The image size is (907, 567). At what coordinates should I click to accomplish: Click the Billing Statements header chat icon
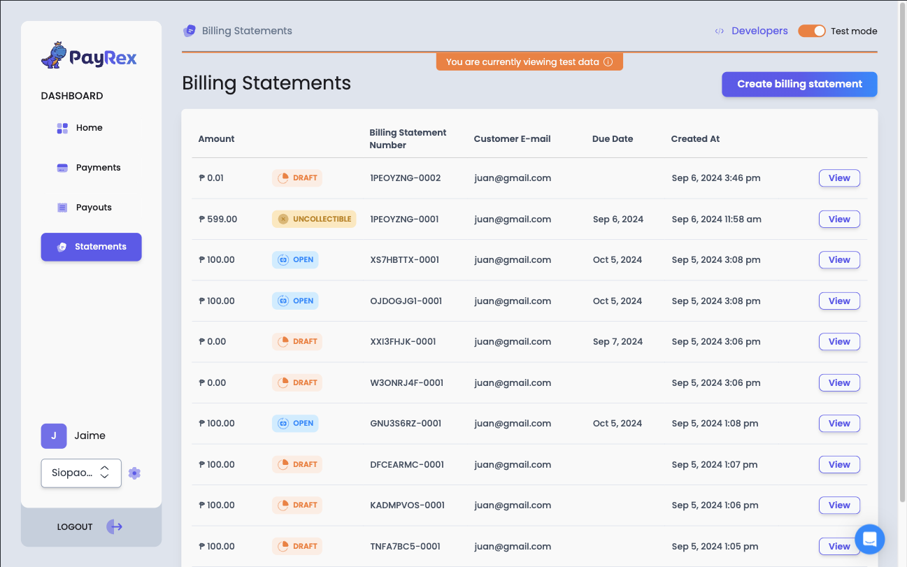coord(188,31)
